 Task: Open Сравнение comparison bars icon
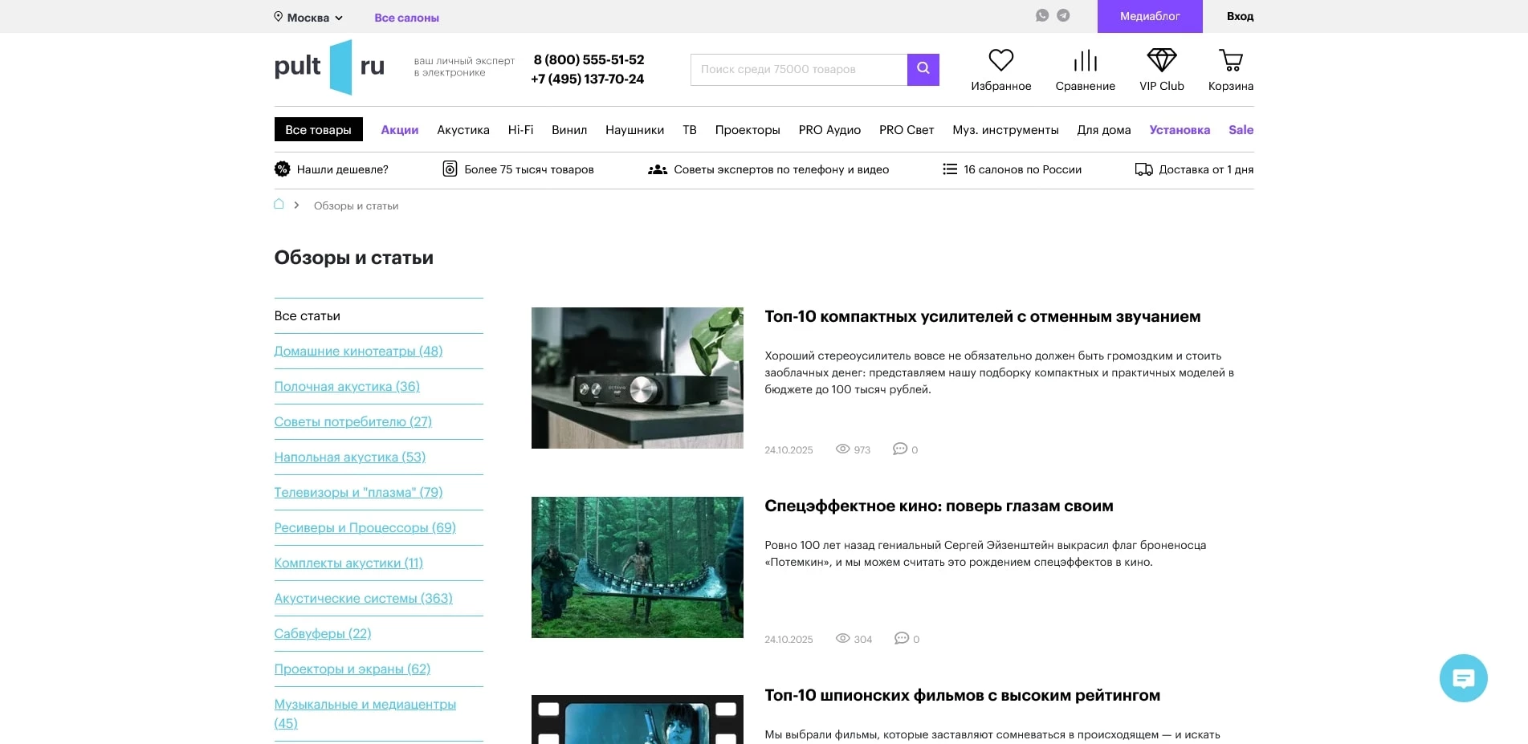[x=1085, y=61]
